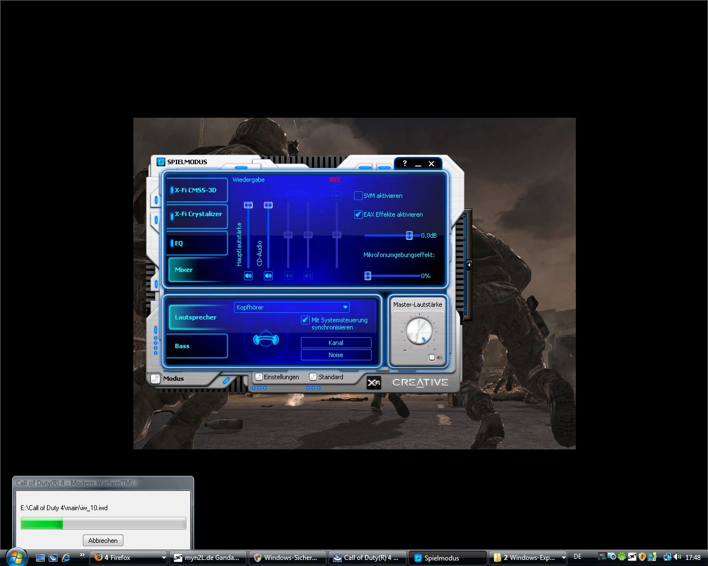Launch Internet Explorer from quick launch
Screen dimensions: 708x566
pos(66,558)
